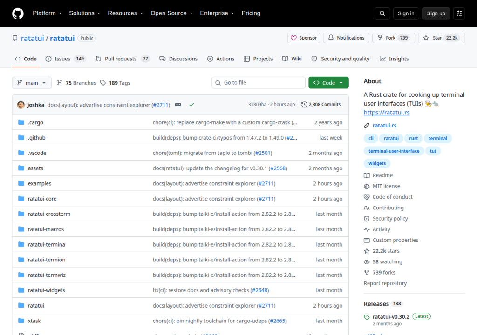Click the xtask folder icon
The height and width of the screenshot is (335, 477).
(21, 321)
